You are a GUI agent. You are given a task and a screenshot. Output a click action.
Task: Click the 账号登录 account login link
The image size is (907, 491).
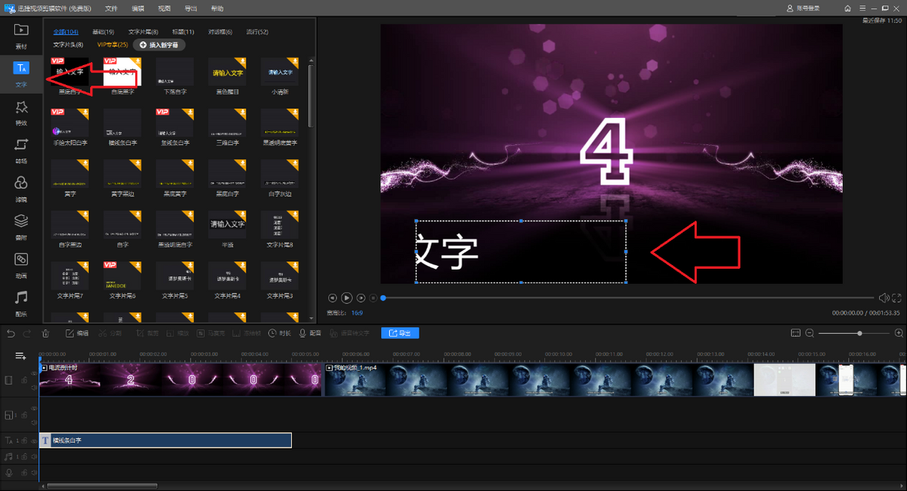805,8
